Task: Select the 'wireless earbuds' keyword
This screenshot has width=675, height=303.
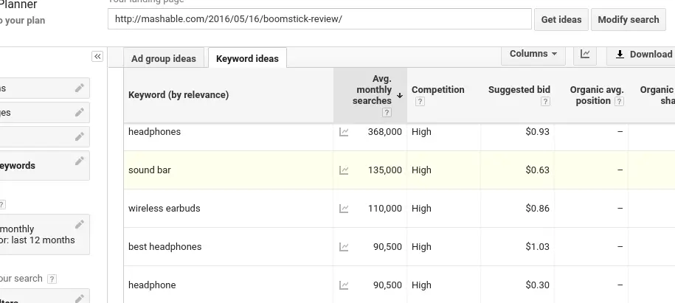Action: [x=164, y=209]
